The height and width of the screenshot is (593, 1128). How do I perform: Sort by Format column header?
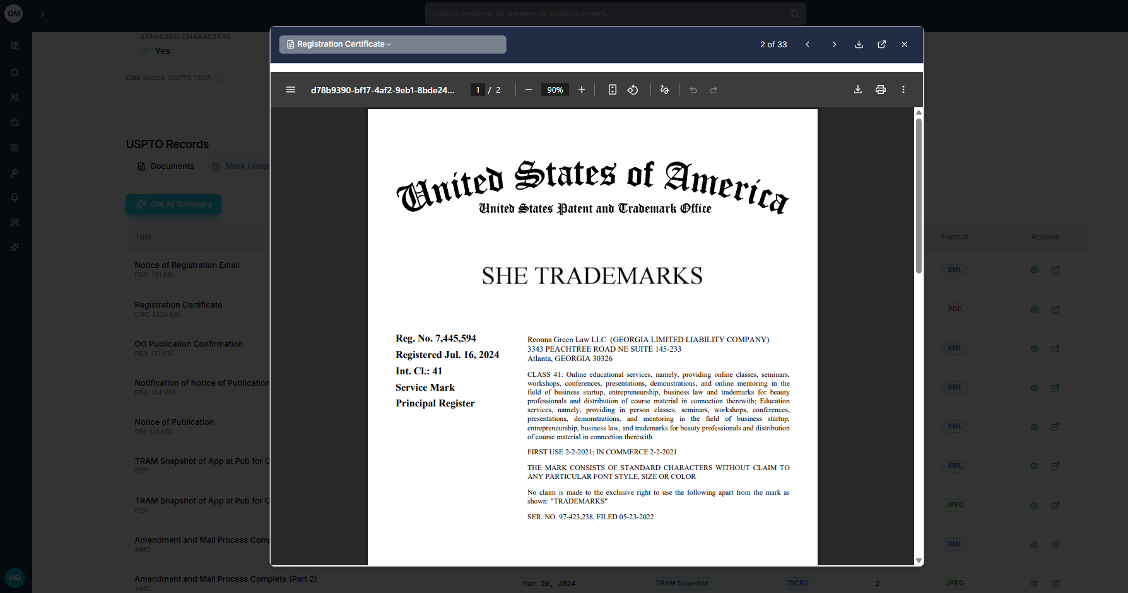click(955, 237)
